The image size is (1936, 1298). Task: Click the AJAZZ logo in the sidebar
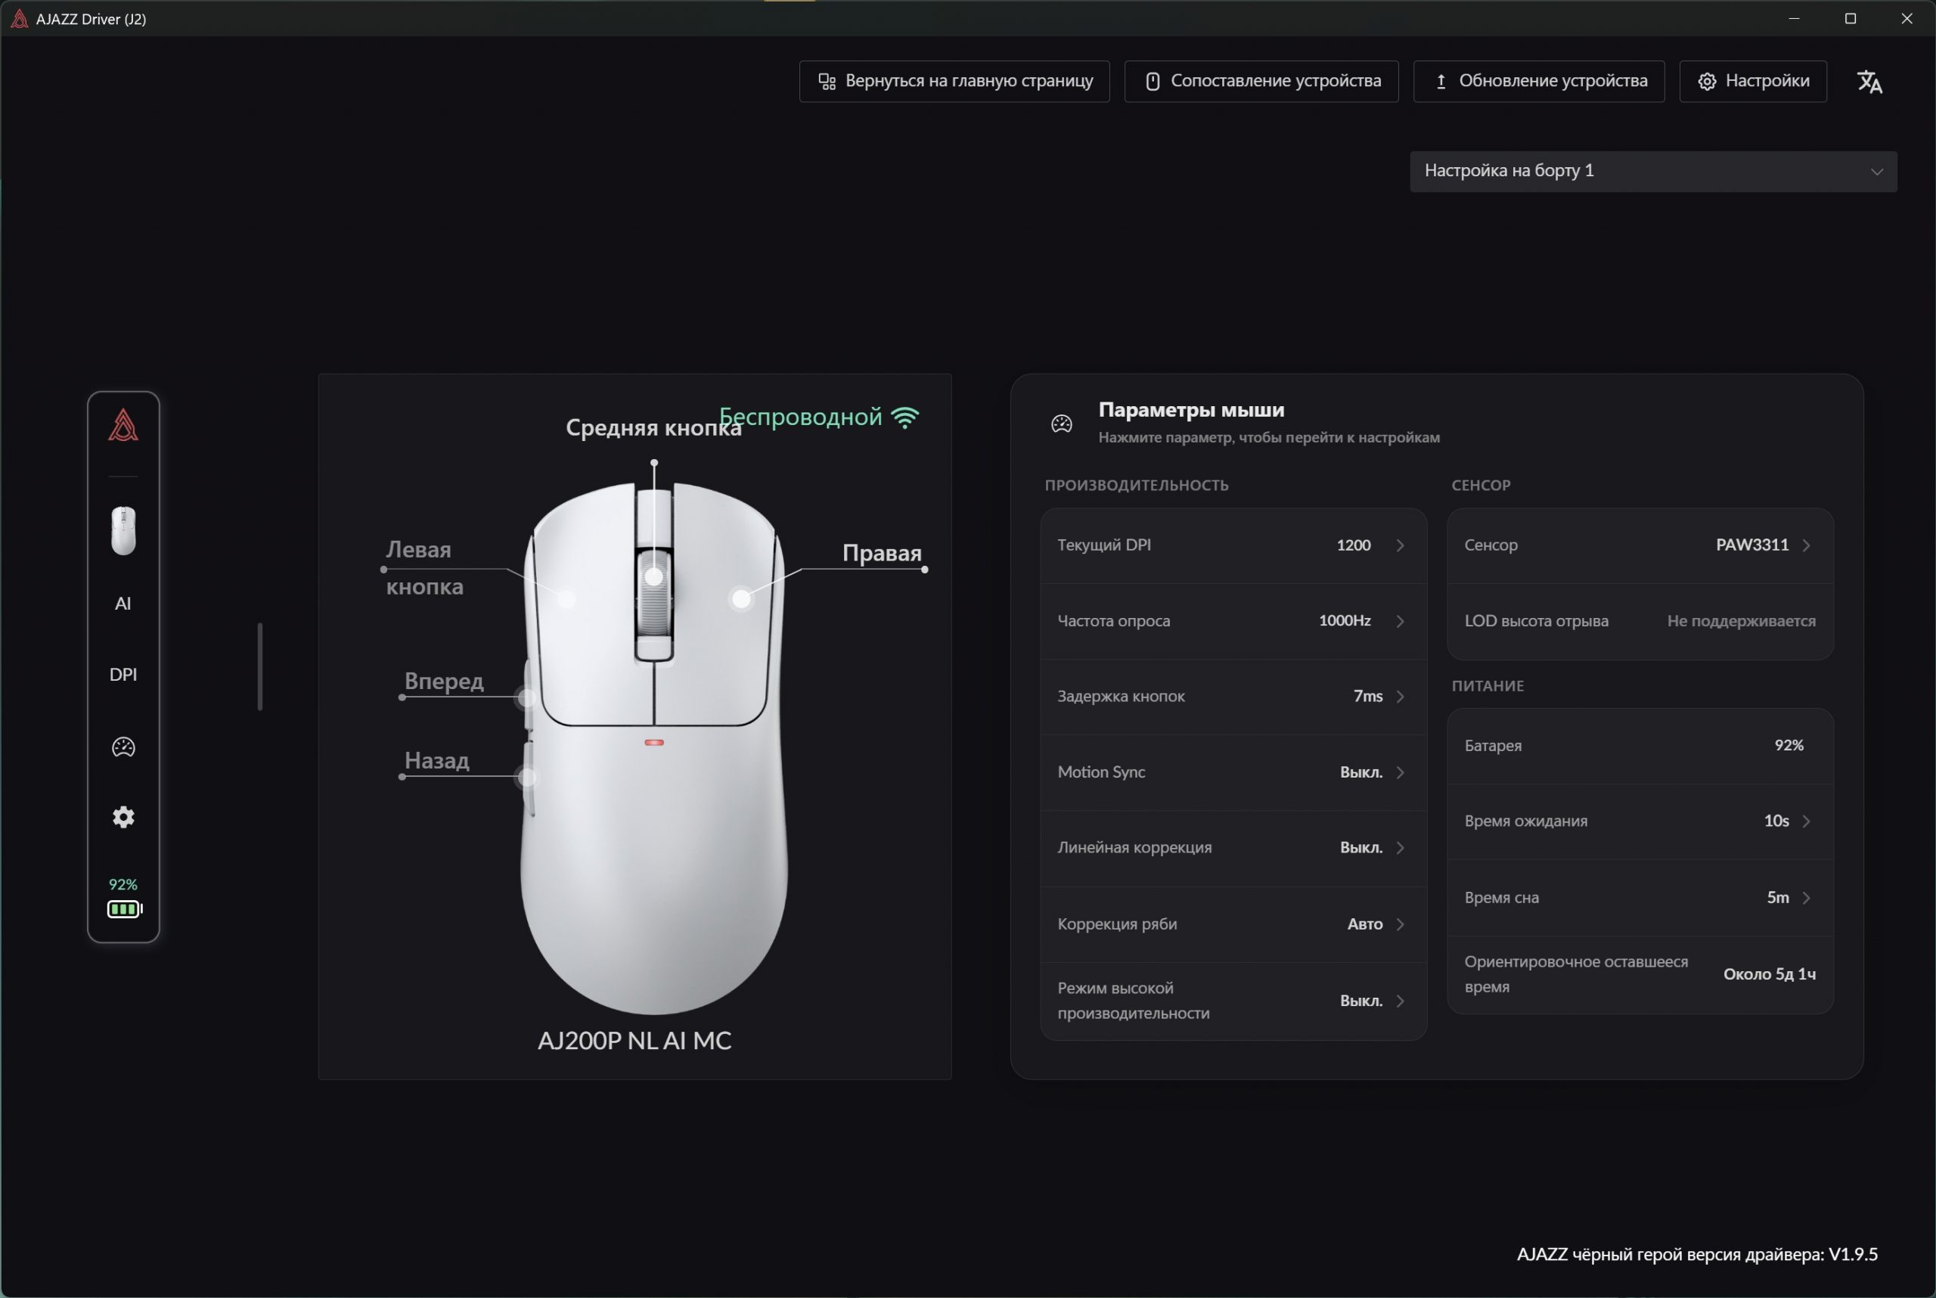coord(123,426)
